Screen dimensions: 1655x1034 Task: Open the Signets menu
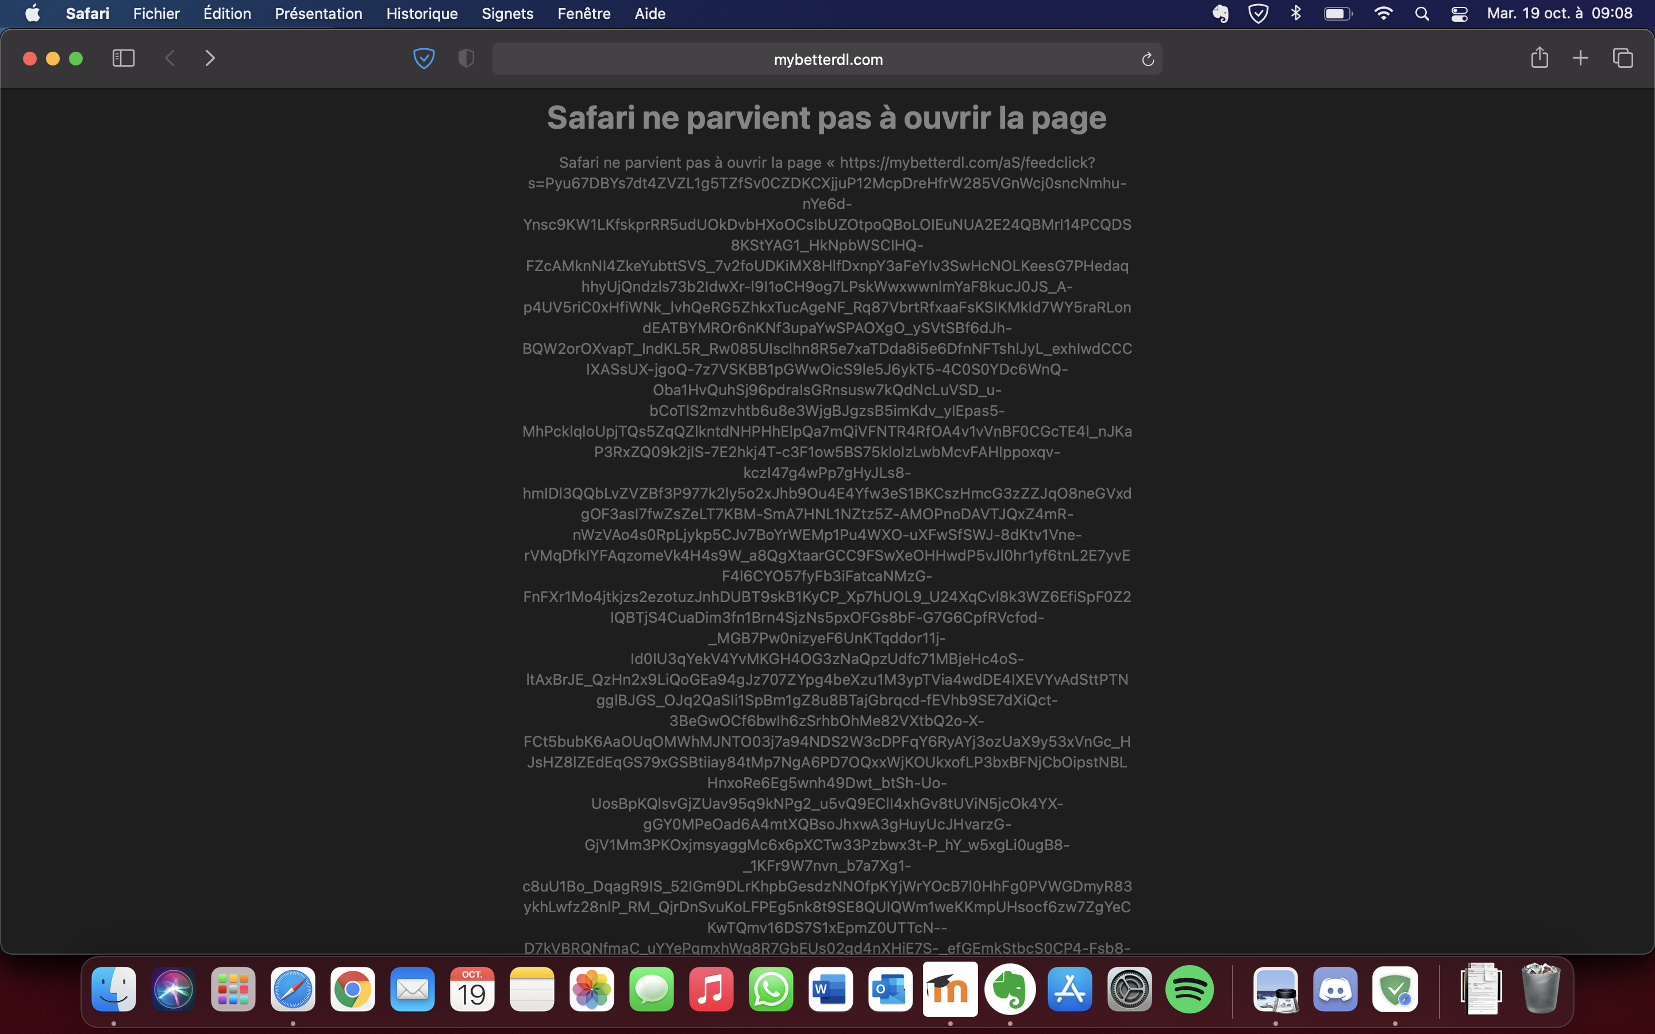(507, 14)
